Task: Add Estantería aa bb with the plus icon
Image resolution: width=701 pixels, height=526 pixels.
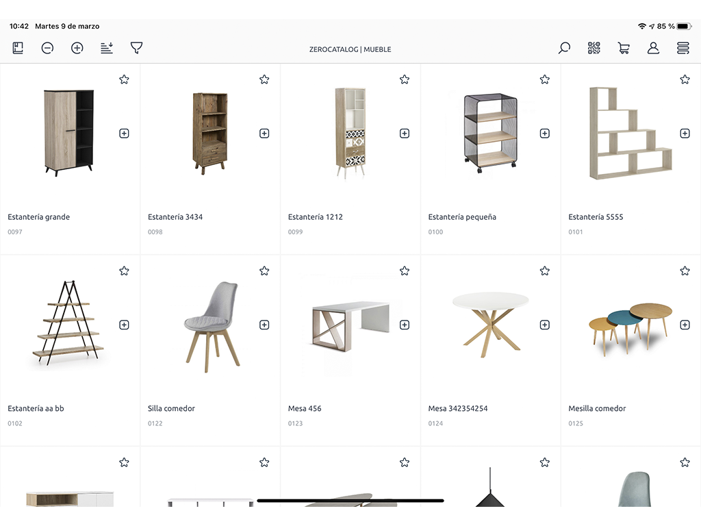Action: tap(125, 325)
